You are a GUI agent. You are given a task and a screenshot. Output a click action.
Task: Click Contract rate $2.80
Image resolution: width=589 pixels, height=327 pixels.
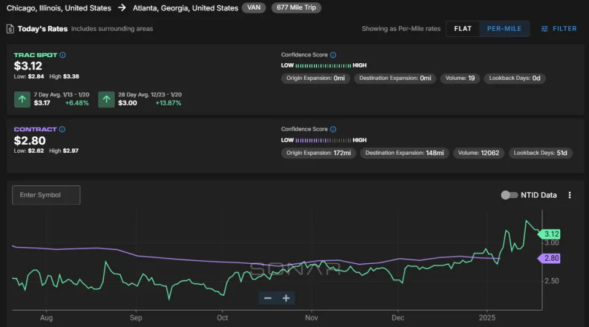(x=29, y=140)
